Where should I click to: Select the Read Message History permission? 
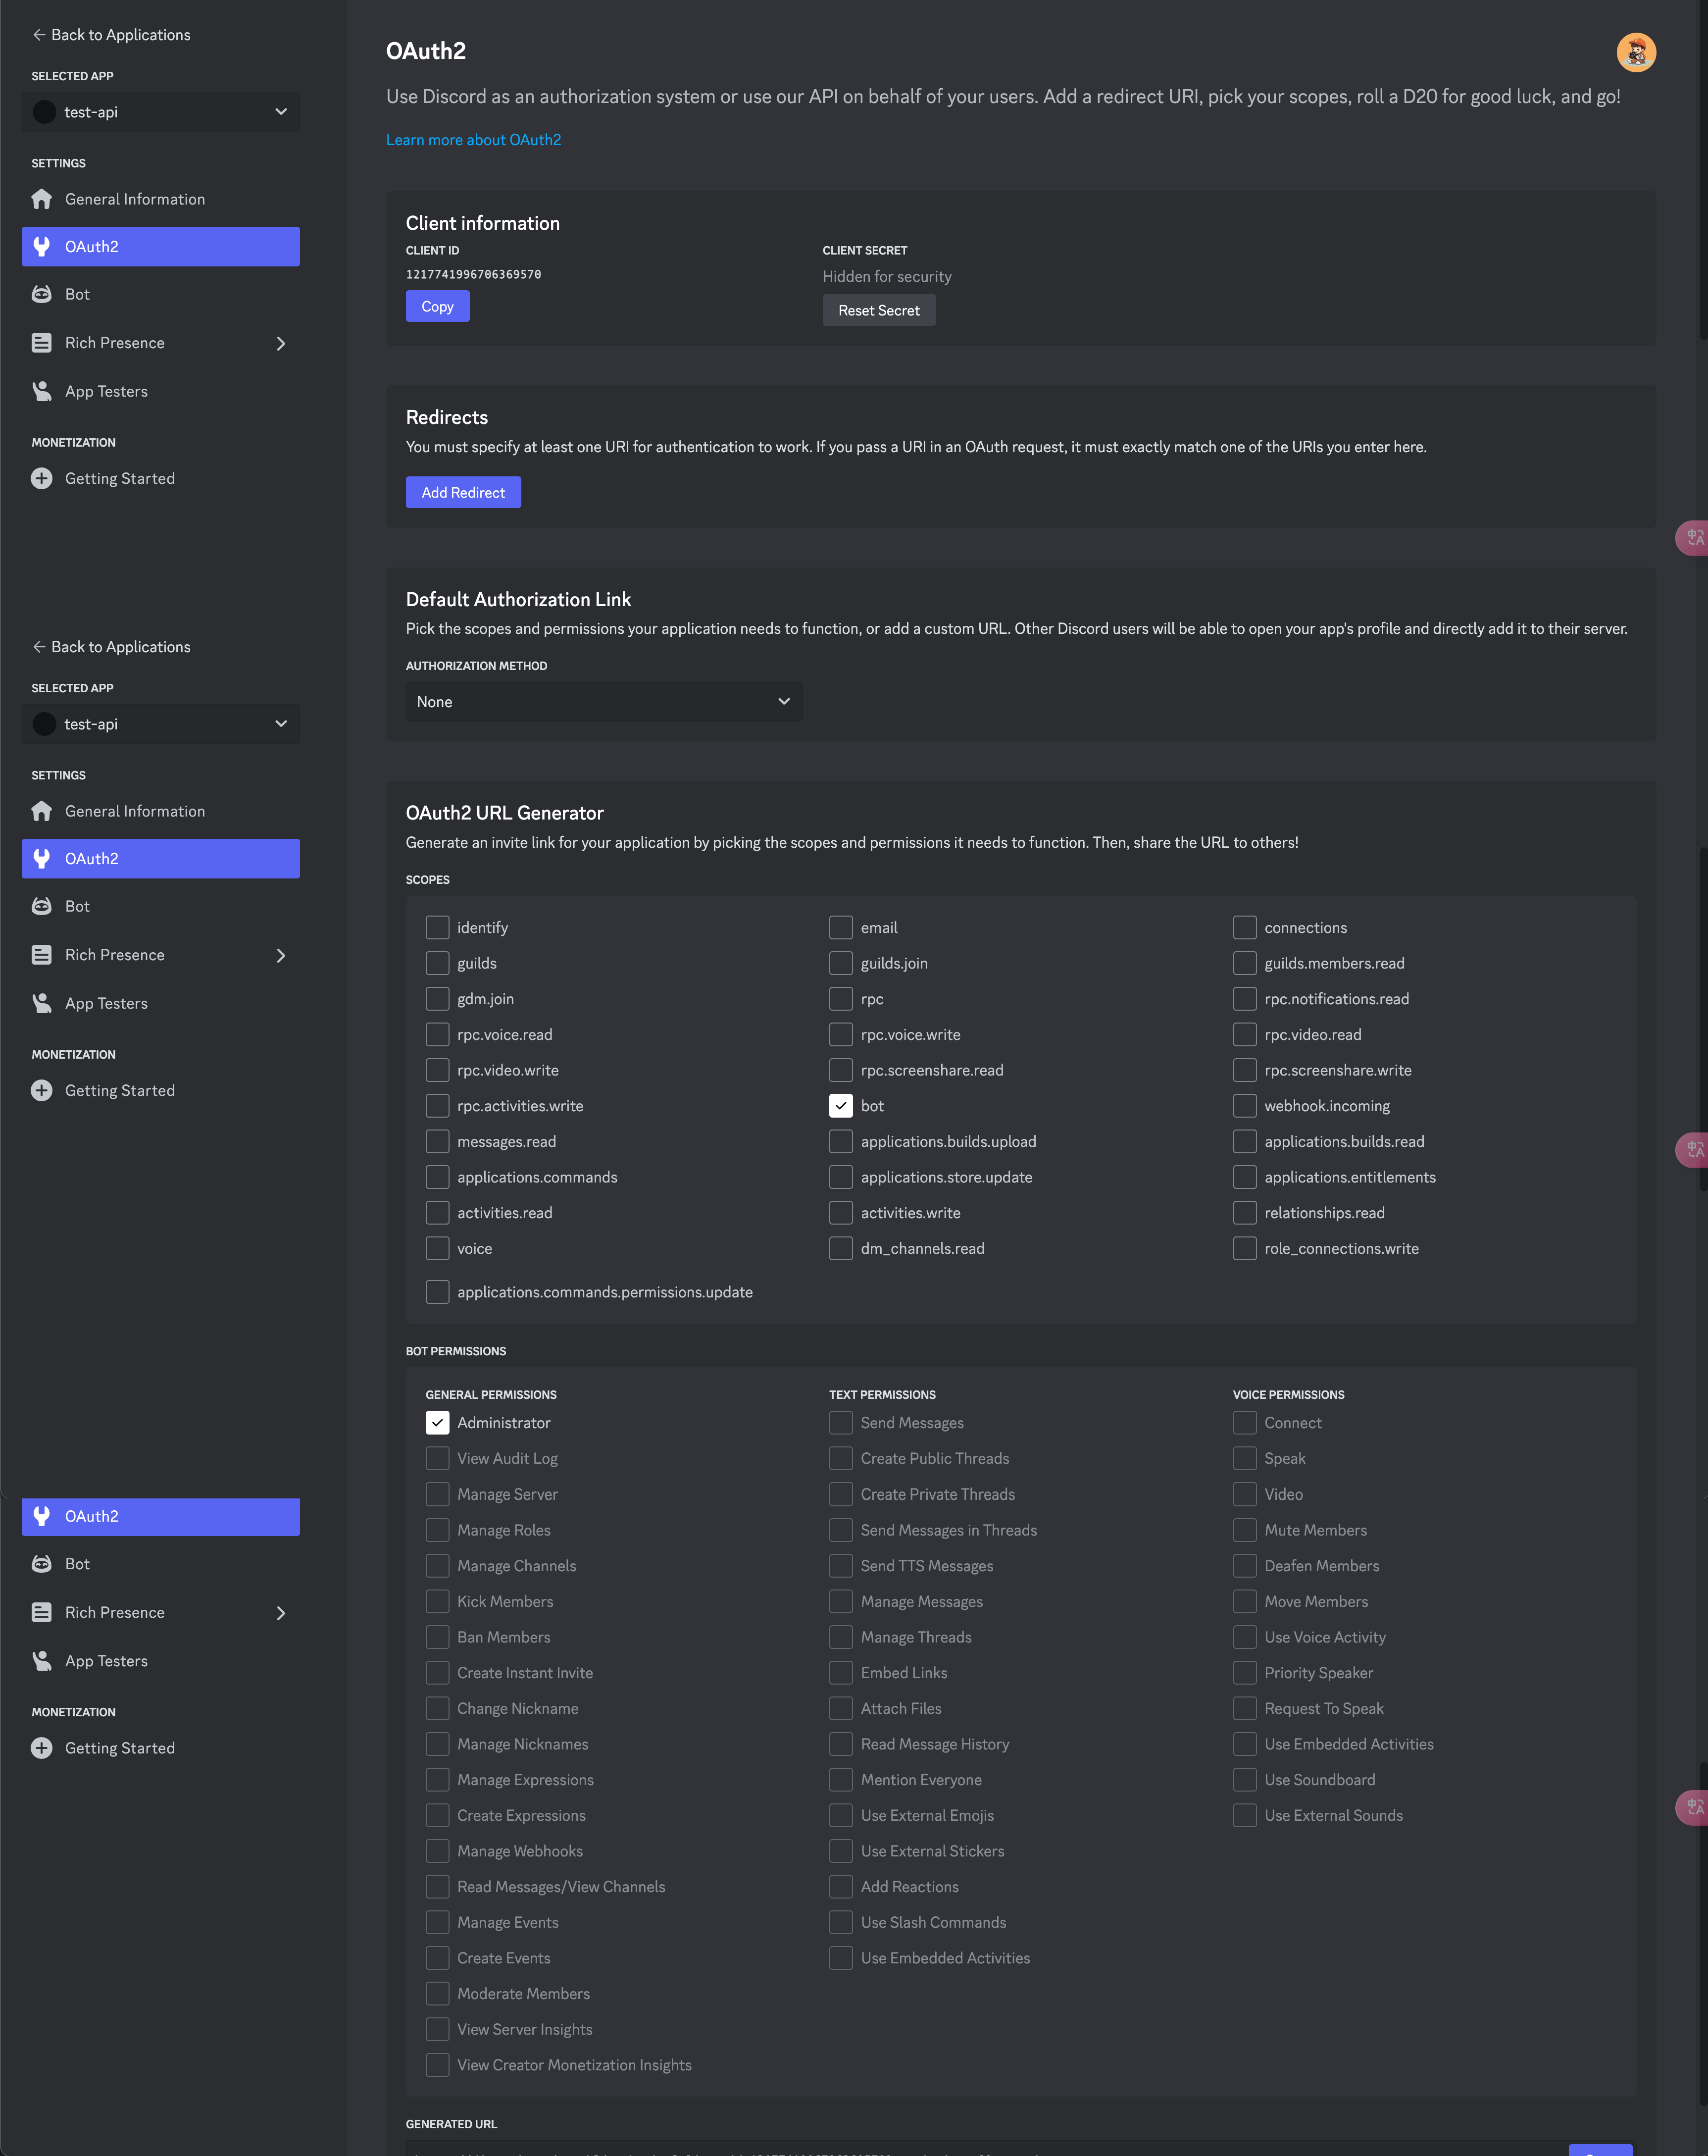tap(841, 1744)
